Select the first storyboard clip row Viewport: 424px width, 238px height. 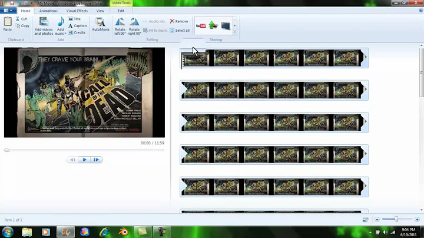(274, 58)
